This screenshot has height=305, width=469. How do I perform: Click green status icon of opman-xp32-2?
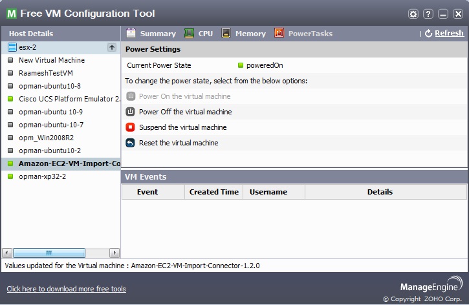click(x=10, y=176)
